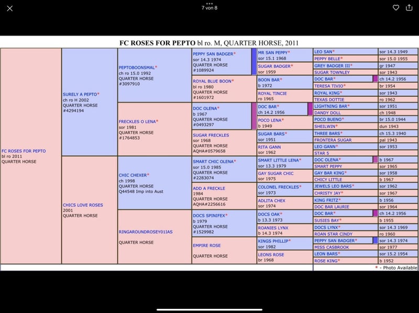Image resolution: width=419 pixels, height=313 pixels.
Task: Click the purple marker beside Doc O'Lena #0493297
Action: coord(254,116)
